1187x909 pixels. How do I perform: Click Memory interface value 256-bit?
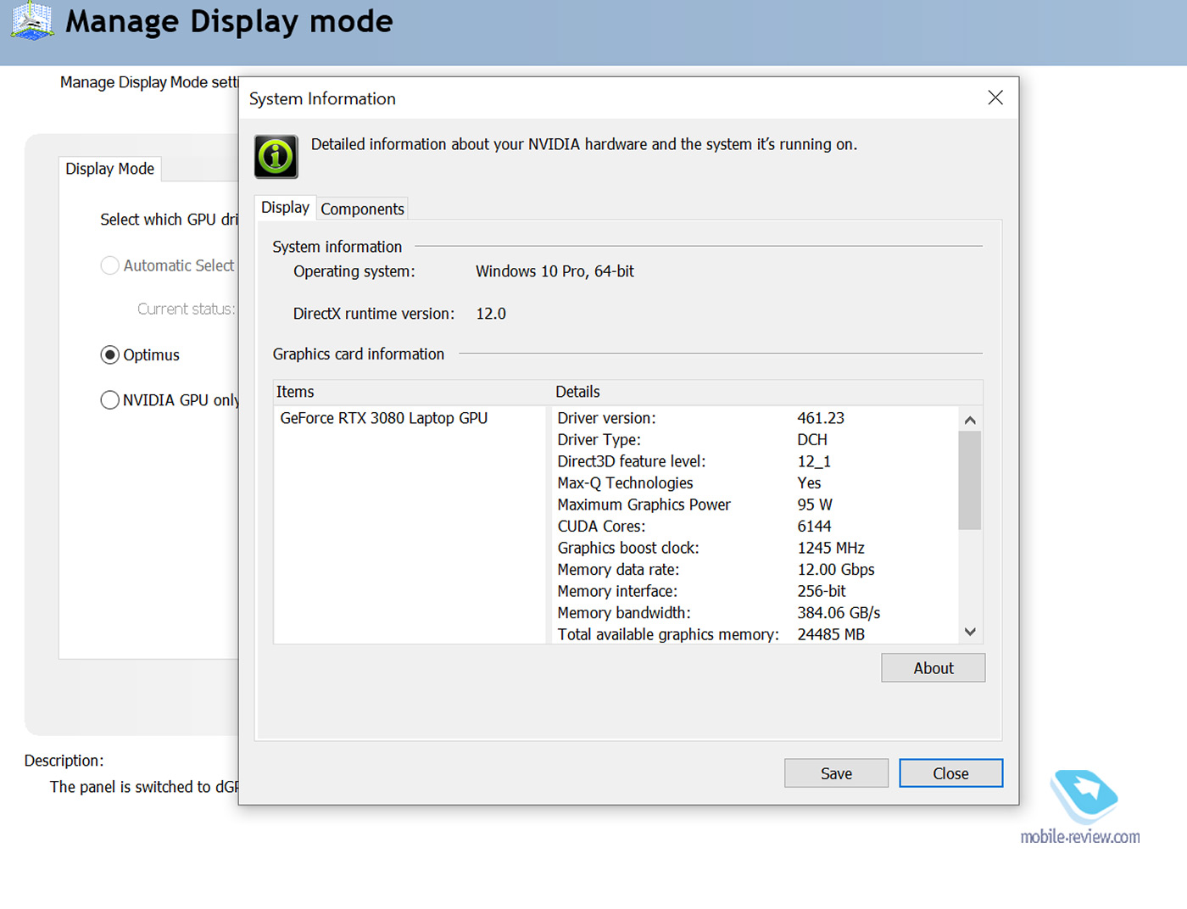pyautogui.click(x=822, y=591)
